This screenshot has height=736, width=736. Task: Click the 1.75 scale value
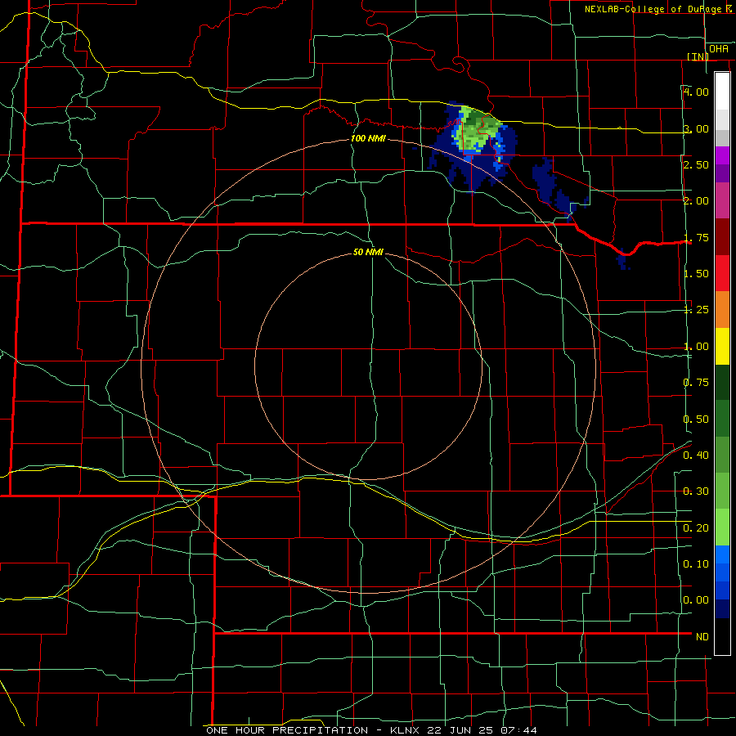696,237
